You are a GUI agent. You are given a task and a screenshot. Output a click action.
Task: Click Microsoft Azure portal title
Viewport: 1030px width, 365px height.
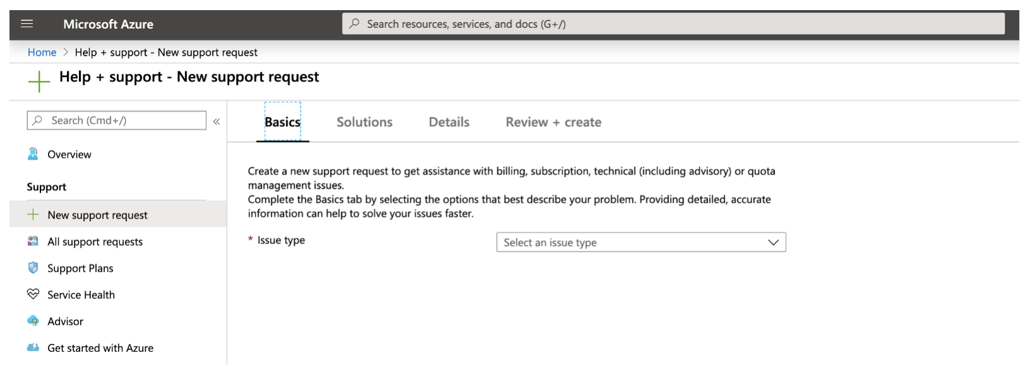pos(108,25)
